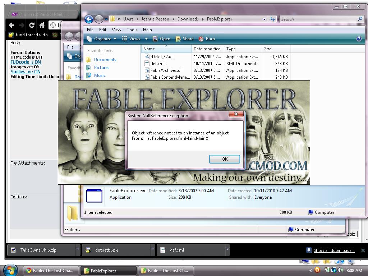Select the def.xml file in list
Image resolution: width=368 pixels, height=276 pixels.
coord(157,64)
